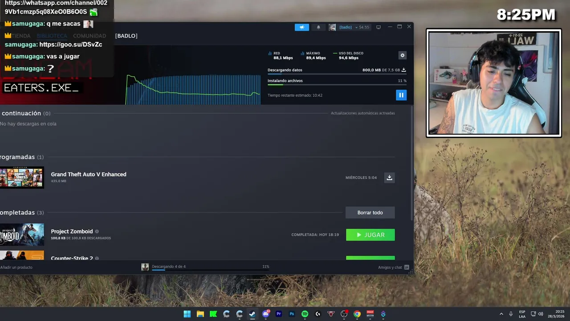Open the [BADLO] profile menu tab

[x=126, y=36]
